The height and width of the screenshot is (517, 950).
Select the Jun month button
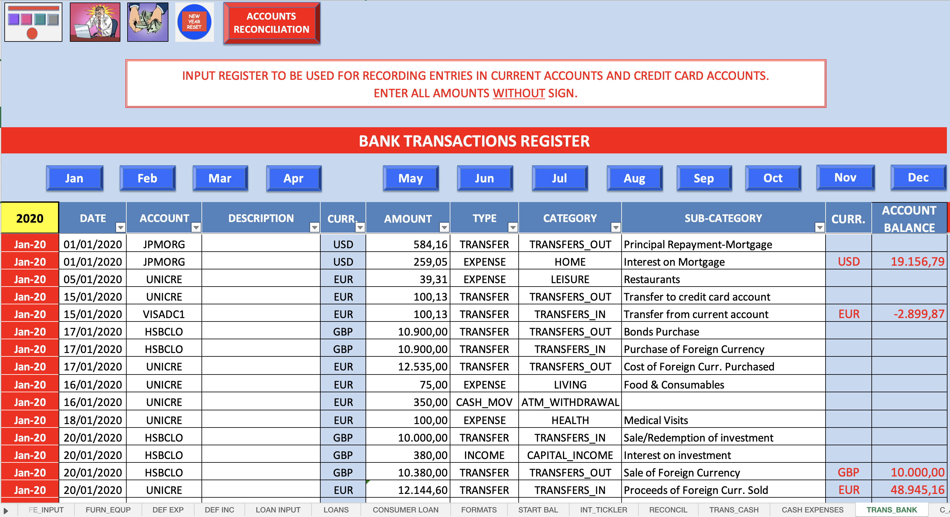(x=485, y=178)
